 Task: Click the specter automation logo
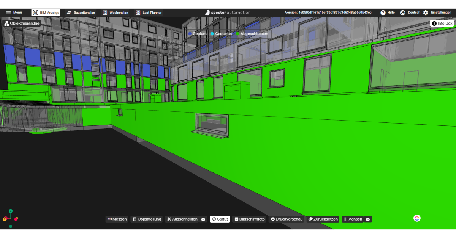click(x=228, y=13)
